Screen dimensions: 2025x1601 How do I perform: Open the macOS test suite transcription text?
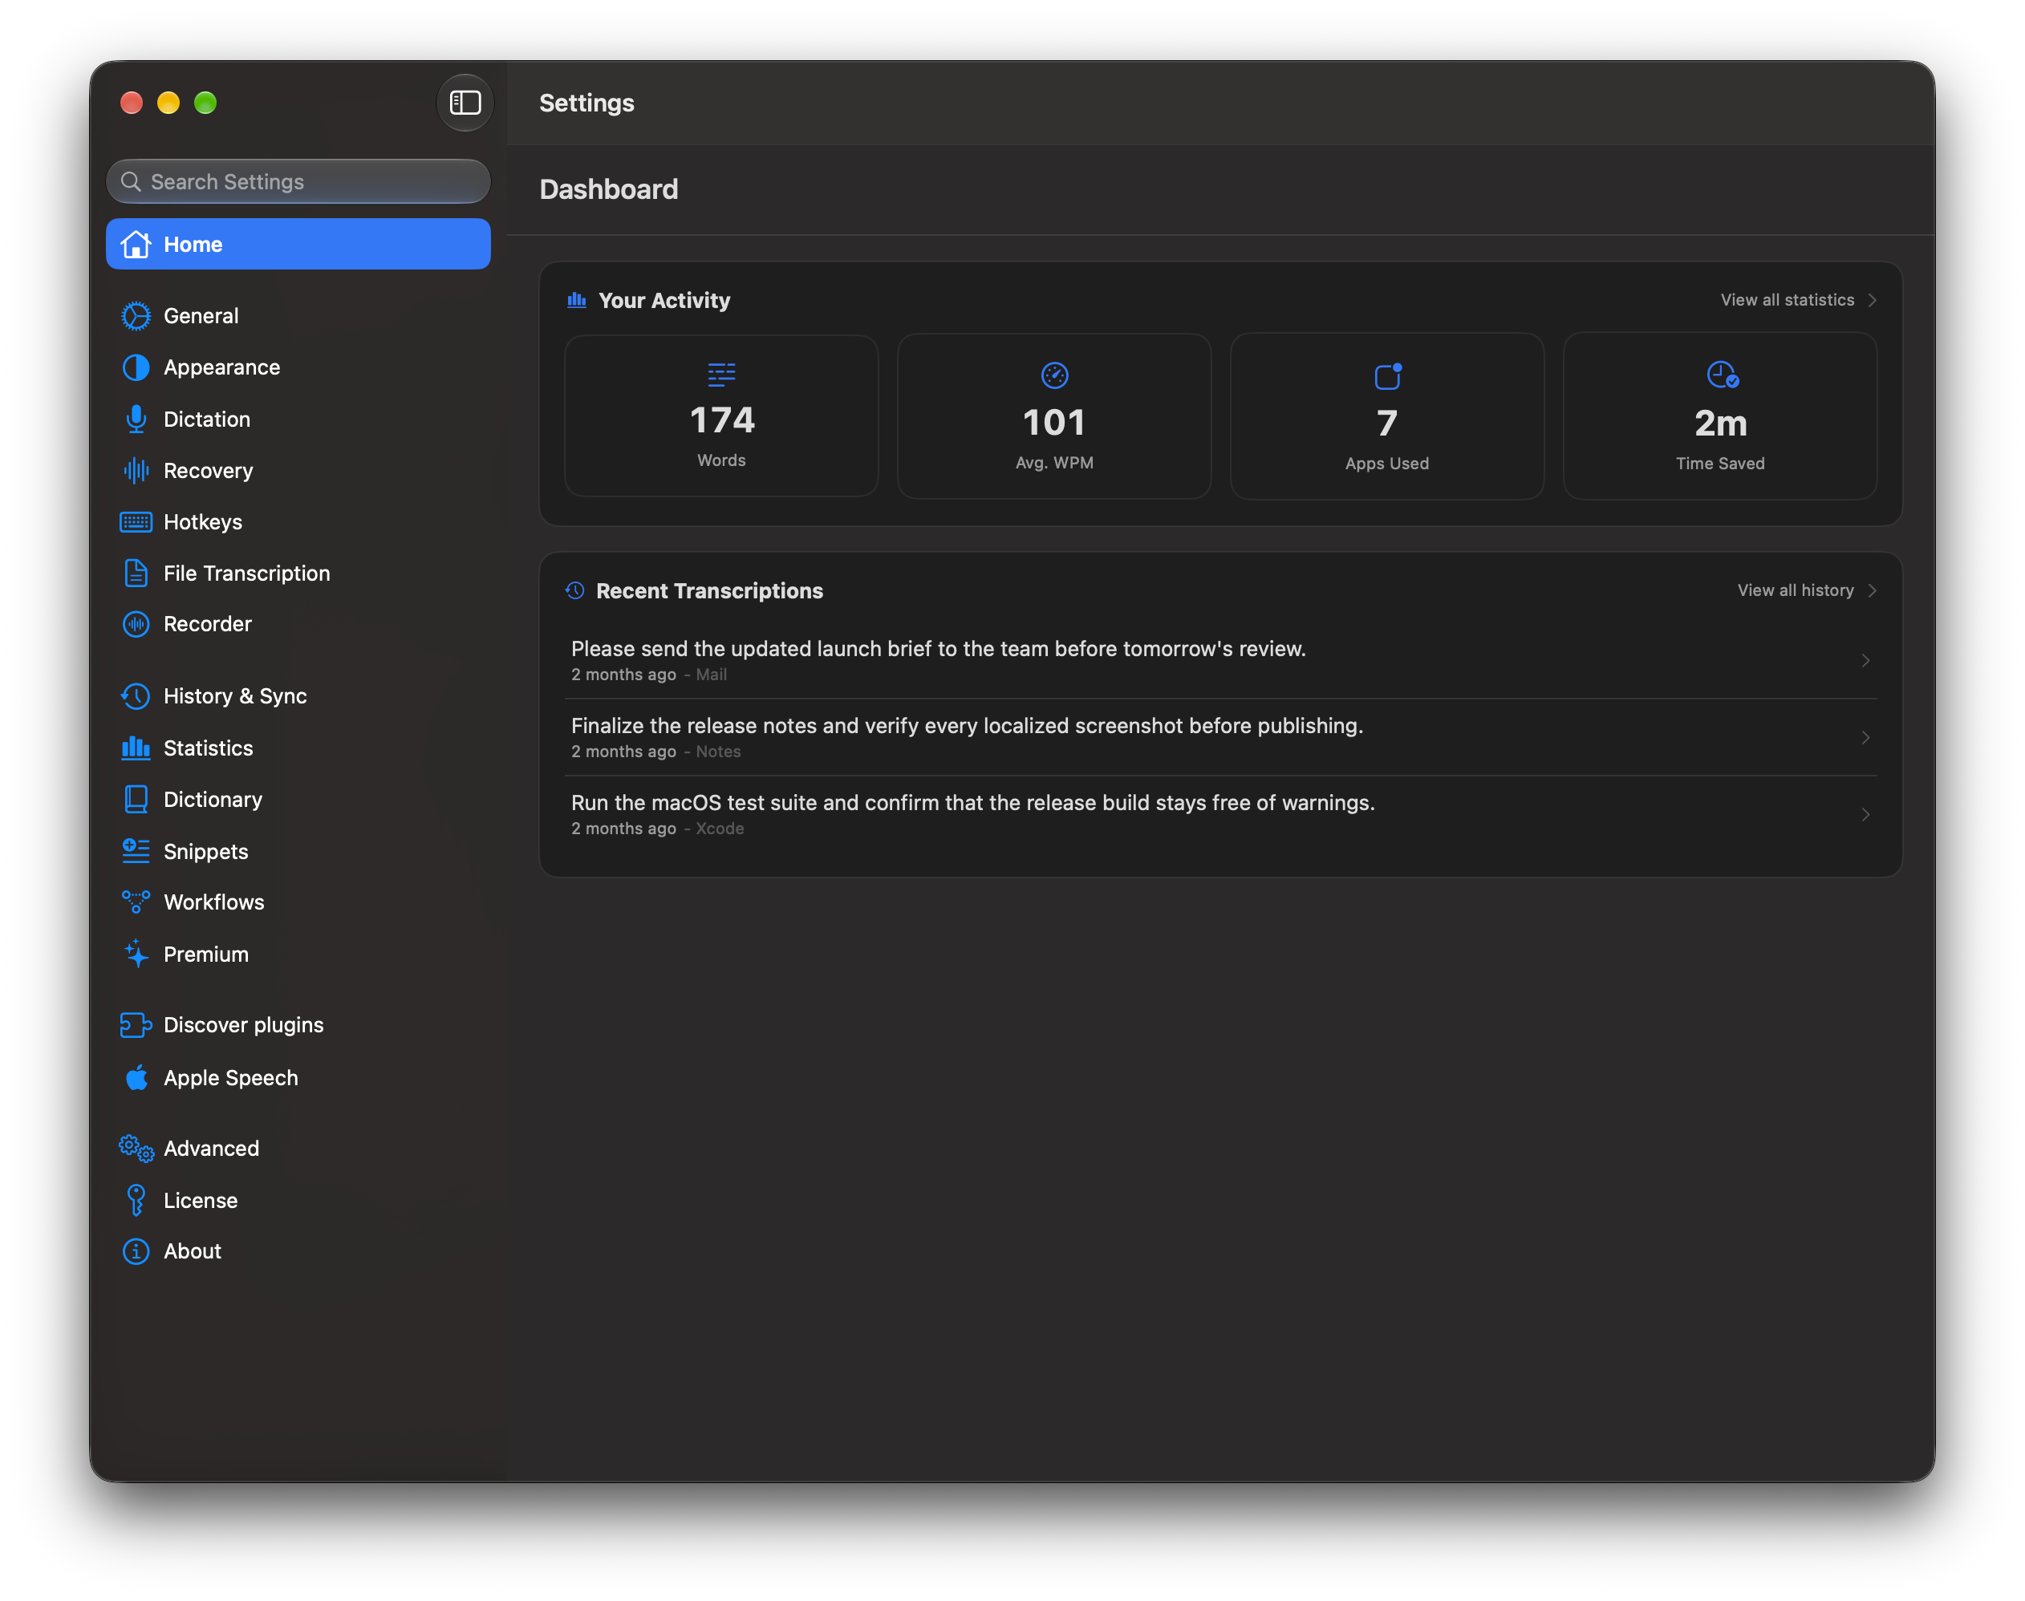point(972,802)
